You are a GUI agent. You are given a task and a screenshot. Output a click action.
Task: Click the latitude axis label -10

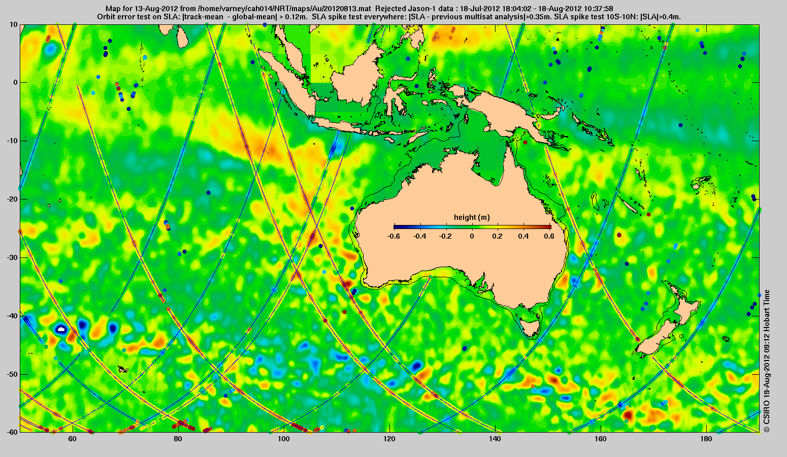(12, 141)
